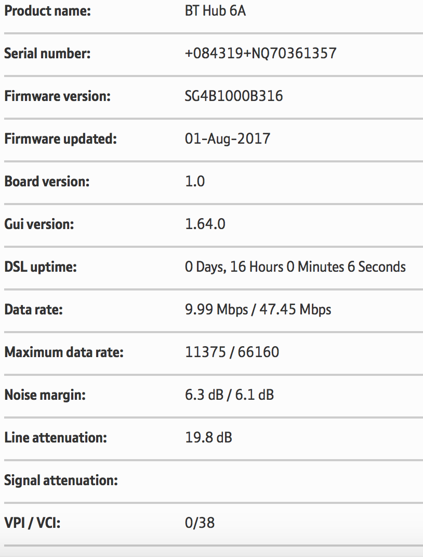This screenshot has width=423, height=557.
Task: Select the DSL uptime duration text
Action: click(295, 267)
